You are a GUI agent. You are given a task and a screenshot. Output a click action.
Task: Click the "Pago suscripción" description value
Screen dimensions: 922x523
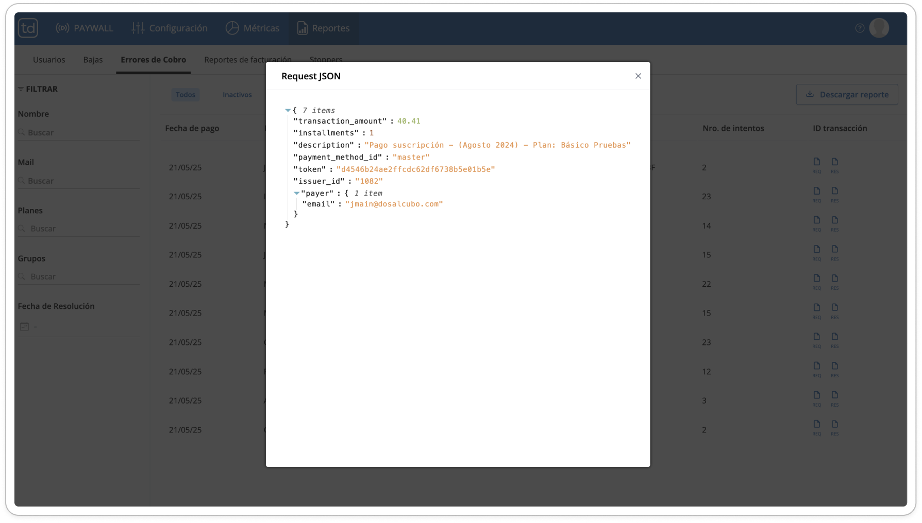point(497,145)
